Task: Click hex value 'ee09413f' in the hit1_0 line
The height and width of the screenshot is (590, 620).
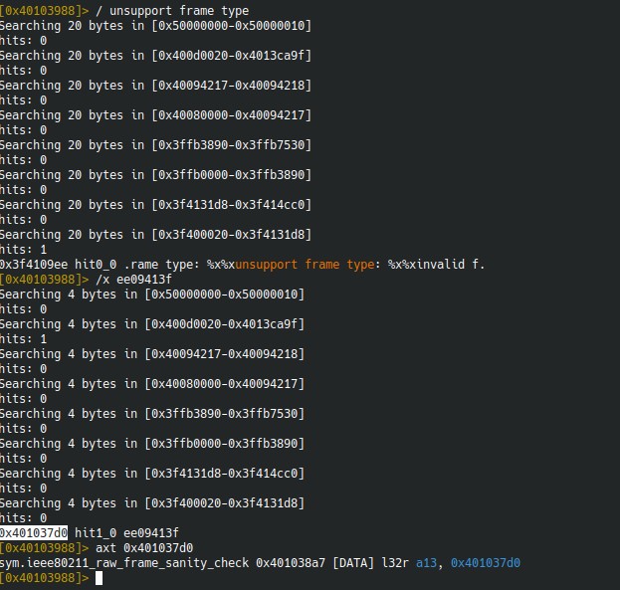Action: pyautogui.click(x=151, y=533)
